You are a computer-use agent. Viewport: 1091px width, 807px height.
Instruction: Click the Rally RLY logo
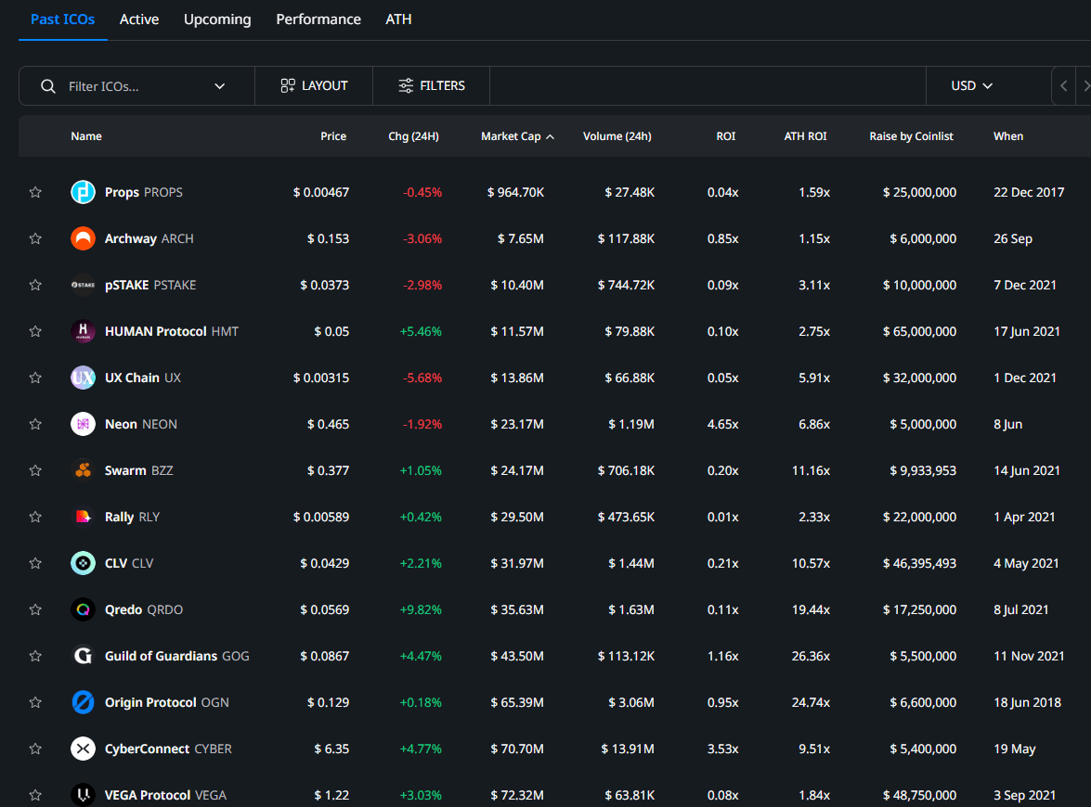(x=83, y=517)
